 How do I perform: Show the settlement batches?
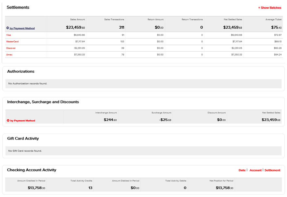click(270, 7)
